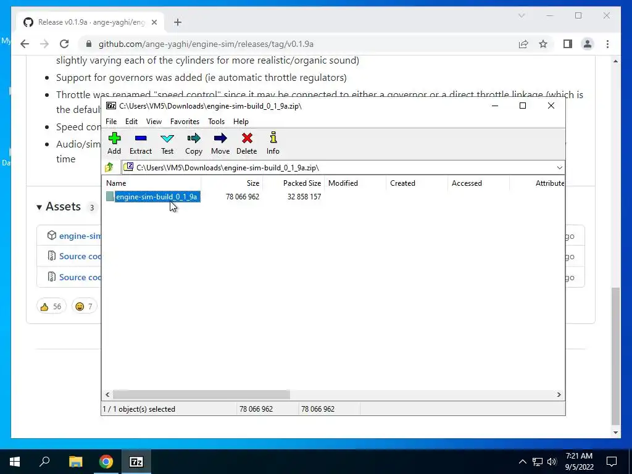This screenshot has height=474, width=632.
Task: Click left arrow of 7-Zip horizontal scrollbar
Action: click(x=107, y=394)
